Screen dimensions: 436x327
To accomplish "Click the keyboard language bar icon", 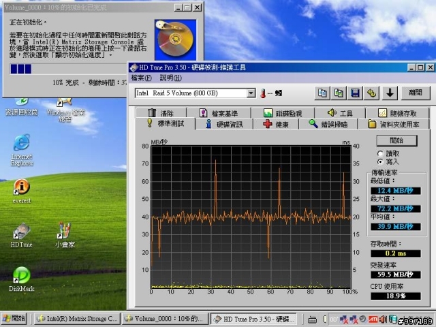I will coord(312,320).
